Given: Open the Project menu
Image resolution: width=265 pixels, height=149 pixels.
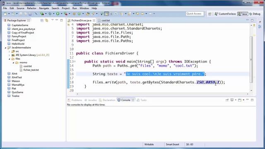Looking at the screenshot, I should pos(65,8).
